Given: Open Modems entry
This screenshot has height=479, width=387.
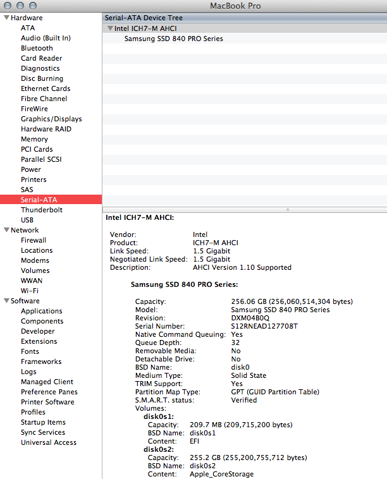Looking at the screenshot, I should coord(35,260).
